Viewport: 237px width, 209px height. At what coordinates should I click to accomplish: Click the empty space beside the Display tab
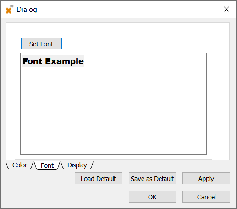tap(160, 165)
